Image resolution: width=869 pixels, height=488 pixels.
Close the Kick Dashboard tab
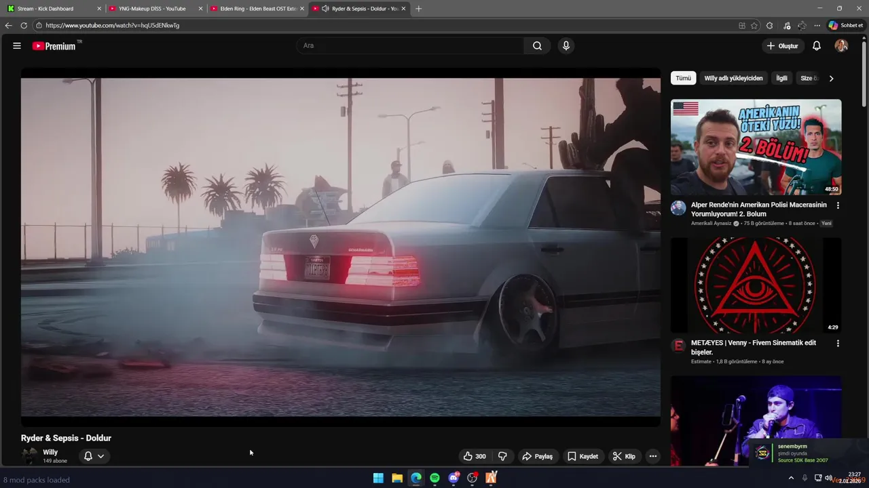(x=99, y=9)
